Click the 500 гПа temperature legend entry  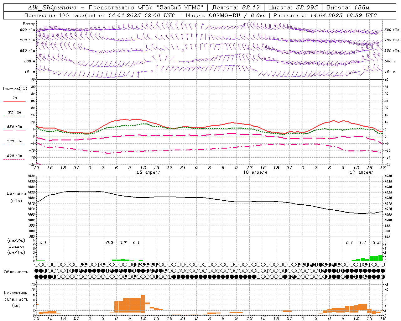[15, 156]
